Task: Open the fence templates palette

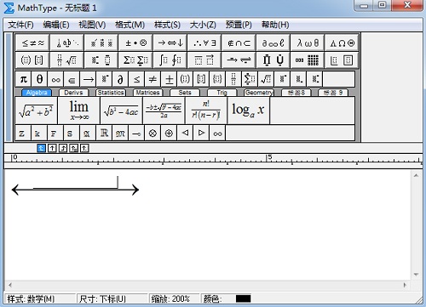Action: (x=32, y=60)
